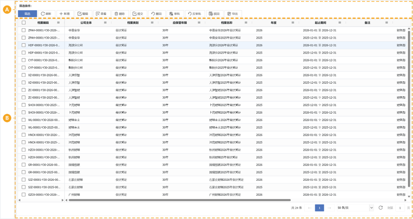413x219 pixels.
Task: Check the GR-00001-Y30-2025 row checkbox
Action: pos(24,172)
